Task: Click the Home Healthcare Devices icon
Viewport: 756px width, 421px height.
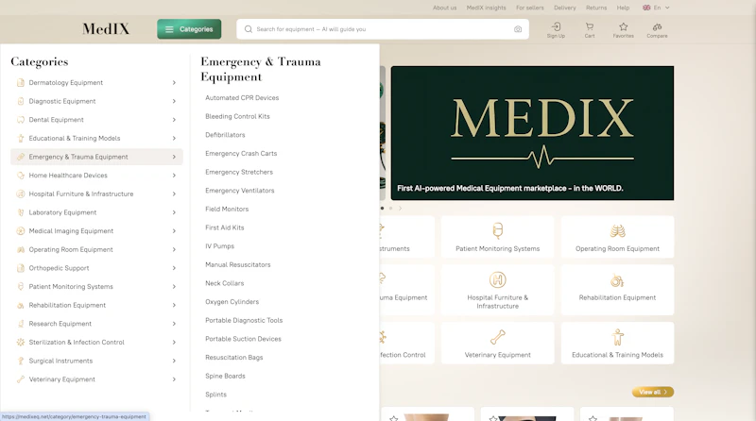Action: click(x=20, y=176)
